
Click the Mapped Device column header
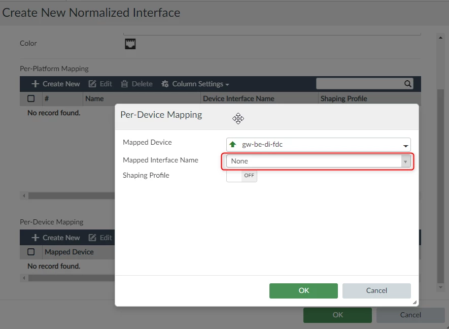coord(79,252)
